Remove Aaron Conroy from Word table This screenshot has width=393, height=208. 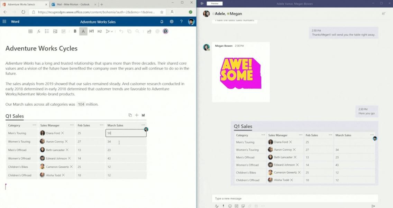coord(66,141)
